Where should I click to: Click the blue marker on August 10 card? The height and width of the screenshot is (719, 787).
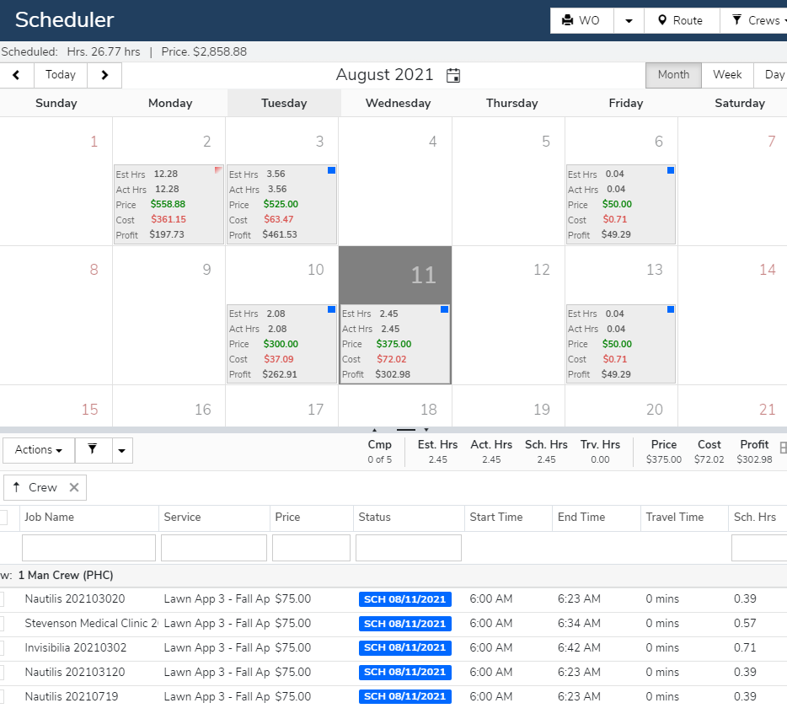tap(331, 309)
